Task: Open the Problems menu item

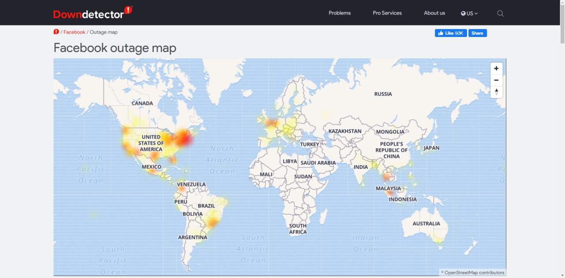Action: pos(339,13)
